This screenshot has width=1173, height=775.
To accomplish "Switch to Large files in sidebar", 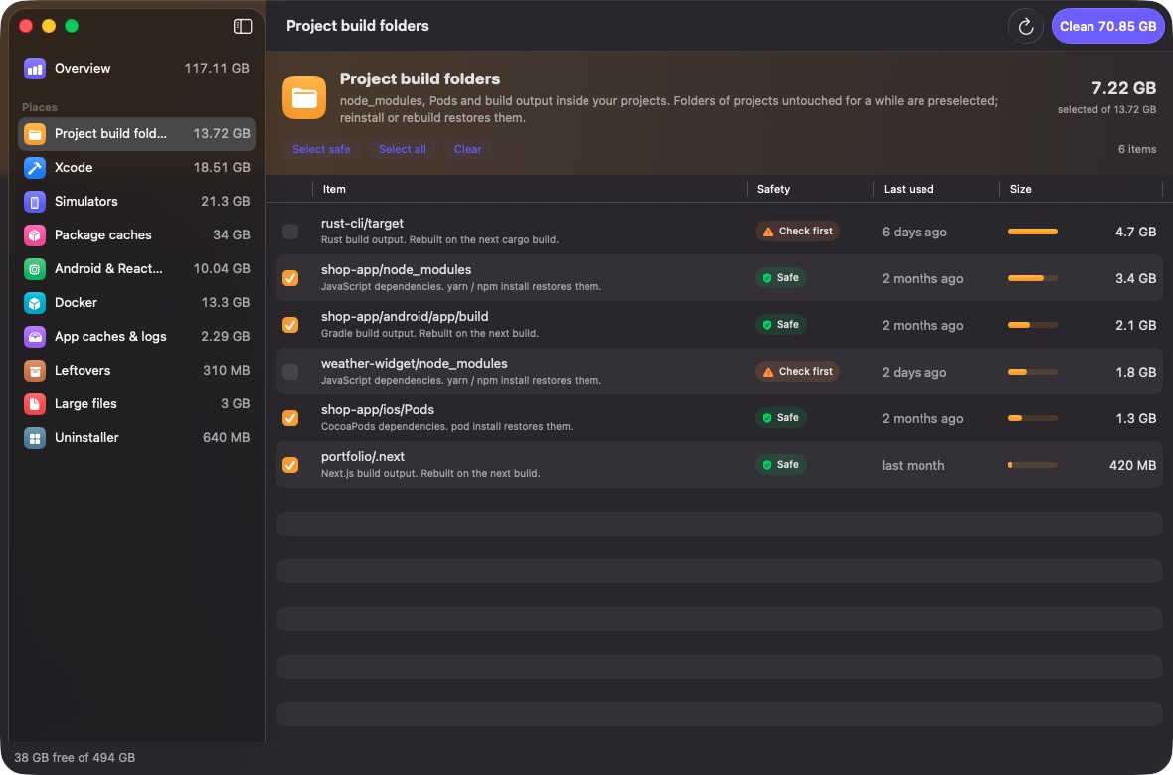I will point(137,404).
